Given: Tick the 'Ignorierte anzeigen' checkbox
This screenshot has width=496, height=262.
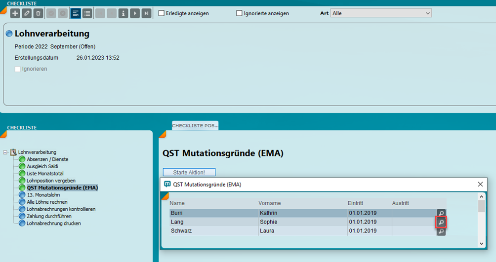Looking at the screenshot, I should pyautogui.click(x=240, y=13).
